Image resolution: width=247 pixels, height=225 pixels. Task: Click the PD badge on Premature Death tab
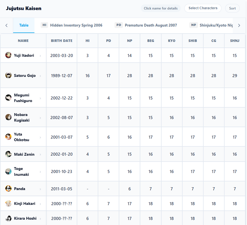[x=119, y=25]
